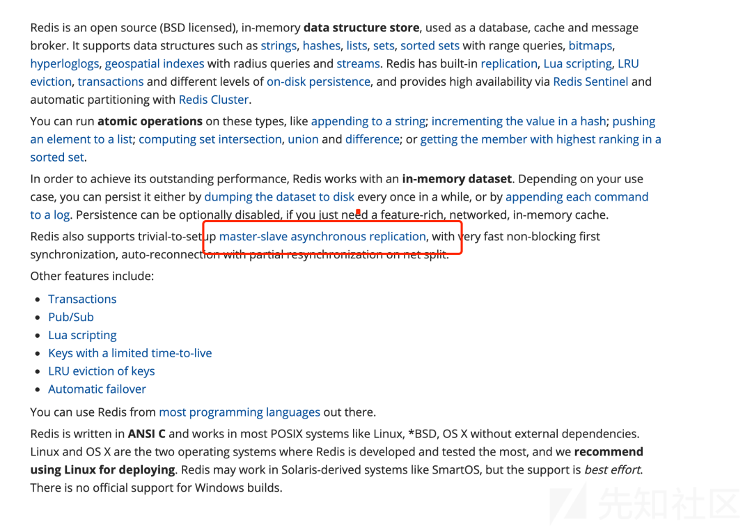The height and width of the screenshot is (530, 752).
Task: Click the appending to a string link
Action: [x=368, y=122]
